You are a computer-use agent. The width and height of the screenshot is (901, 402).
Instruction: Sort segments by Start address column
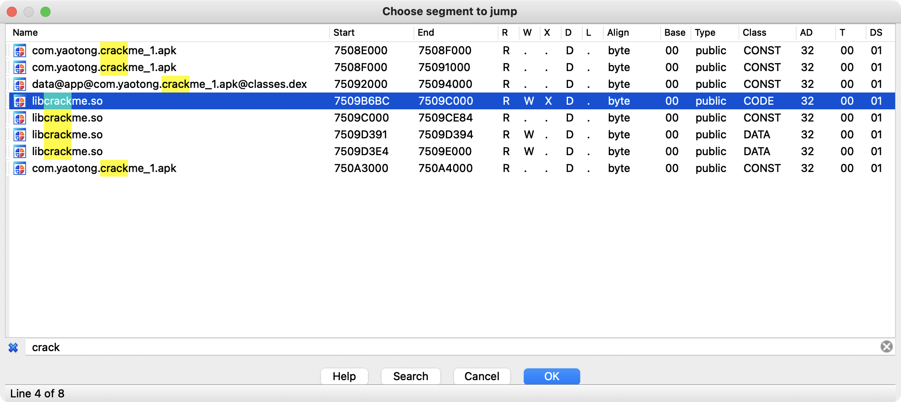click(x=344, y=33)
